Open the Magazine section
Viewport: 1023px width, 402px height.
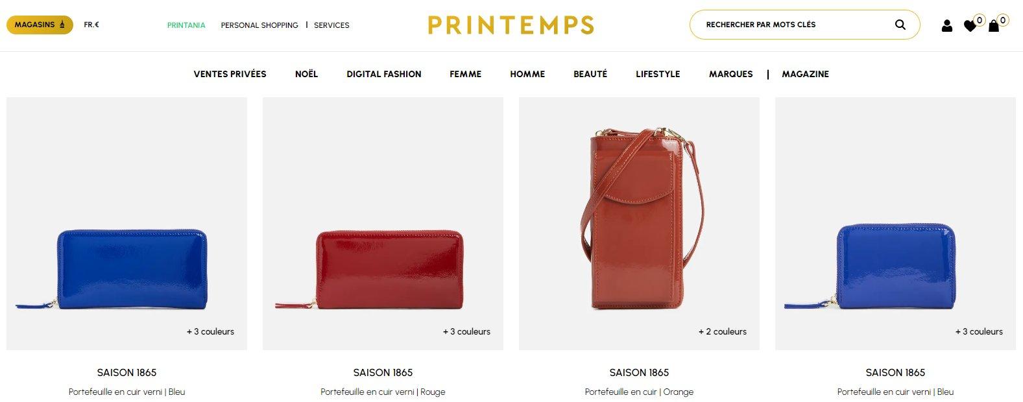[805, 74]
